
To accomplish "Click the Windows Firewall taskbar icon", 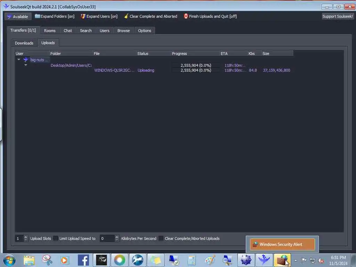I will 282,260.
